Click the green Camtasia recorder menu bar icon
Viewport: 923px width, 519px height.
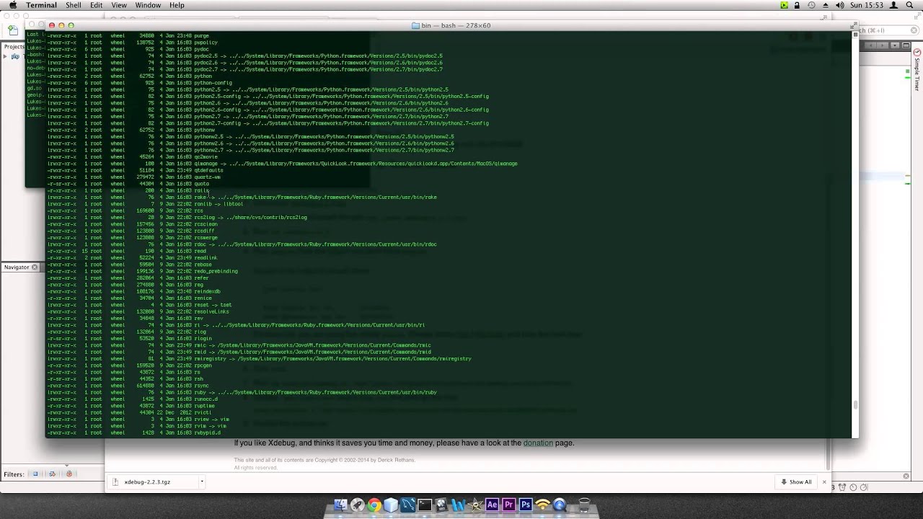[784, 5]
